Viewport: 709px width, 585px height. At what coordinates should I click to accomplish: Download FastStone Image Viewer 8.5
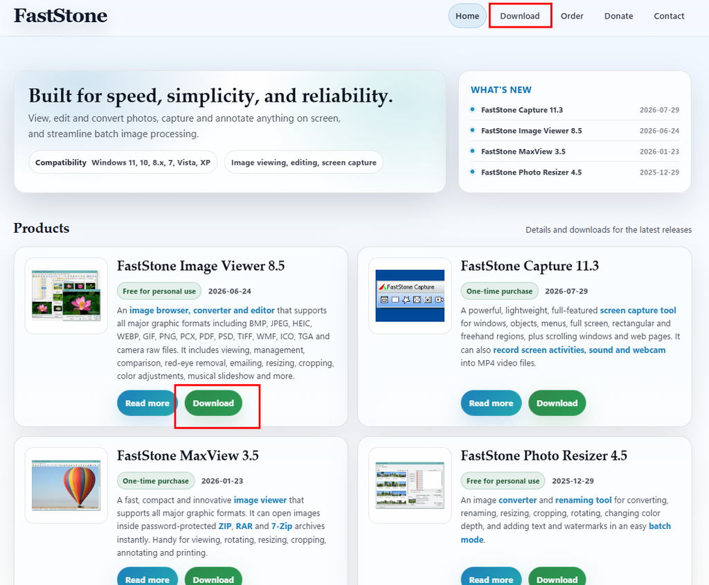tap(213, 403)
